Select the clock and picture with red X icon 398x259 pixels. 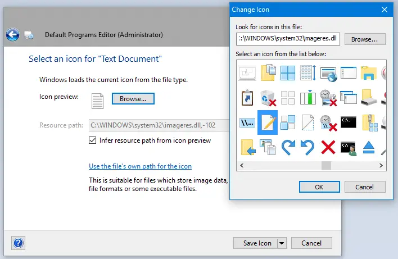point(328,98)
